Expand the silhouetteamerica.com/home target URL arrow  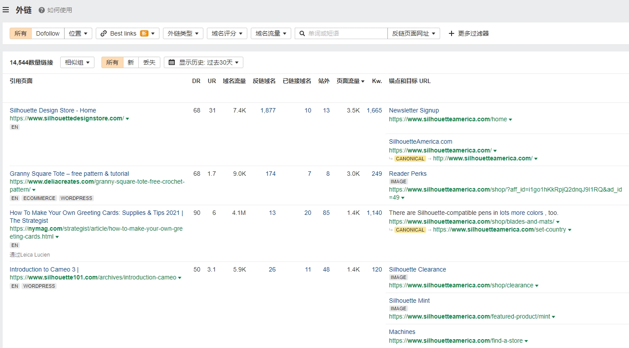click(510, 120)
